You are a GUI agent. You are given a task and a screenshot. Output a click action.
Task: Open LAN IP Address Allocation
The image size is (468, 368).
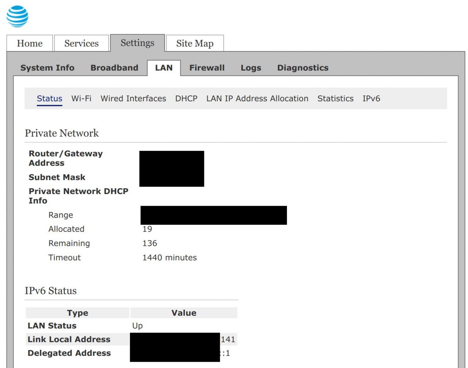257,98
